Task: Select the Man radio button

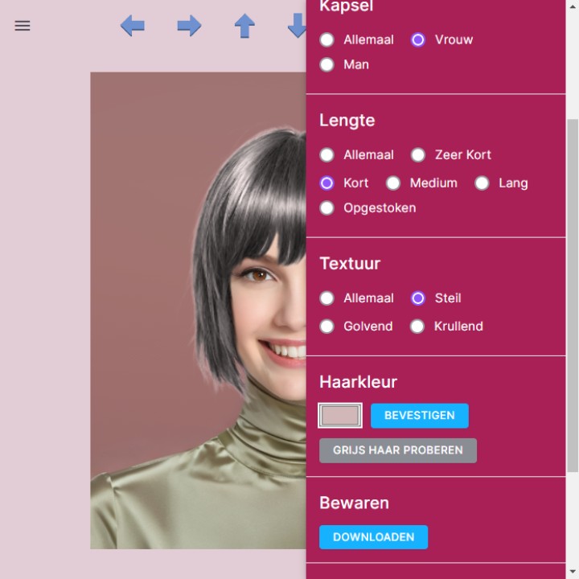Action: click(327, 64)
